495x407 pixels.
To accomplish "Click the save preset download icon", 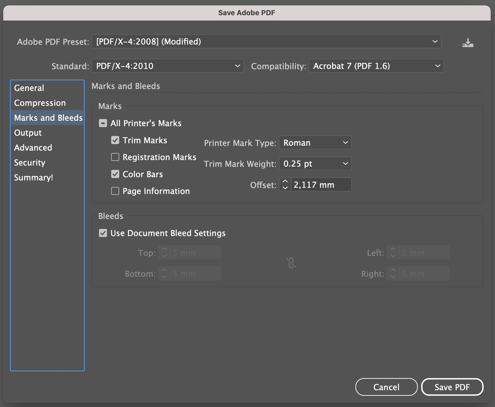I will (x=468, y=43).
